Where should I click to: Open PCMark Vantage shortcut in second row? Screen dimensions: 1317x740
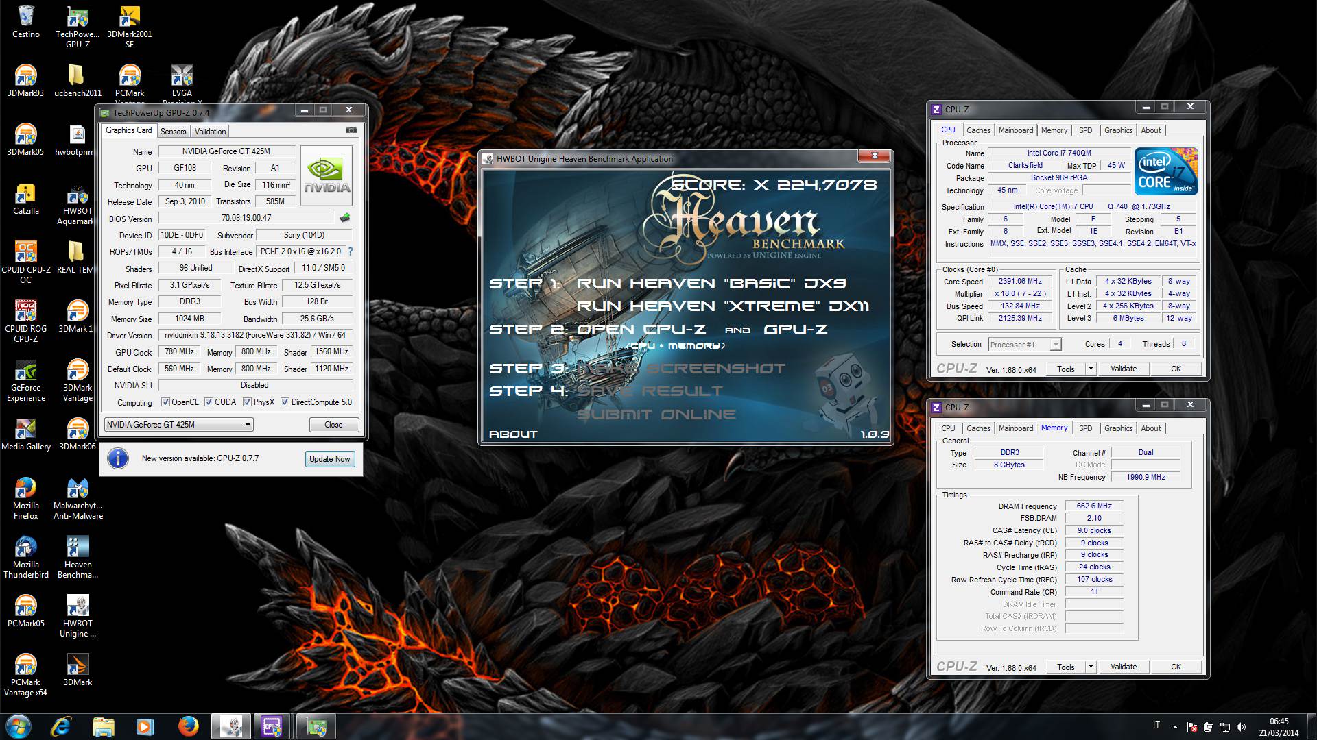click(x=130, y=84)
